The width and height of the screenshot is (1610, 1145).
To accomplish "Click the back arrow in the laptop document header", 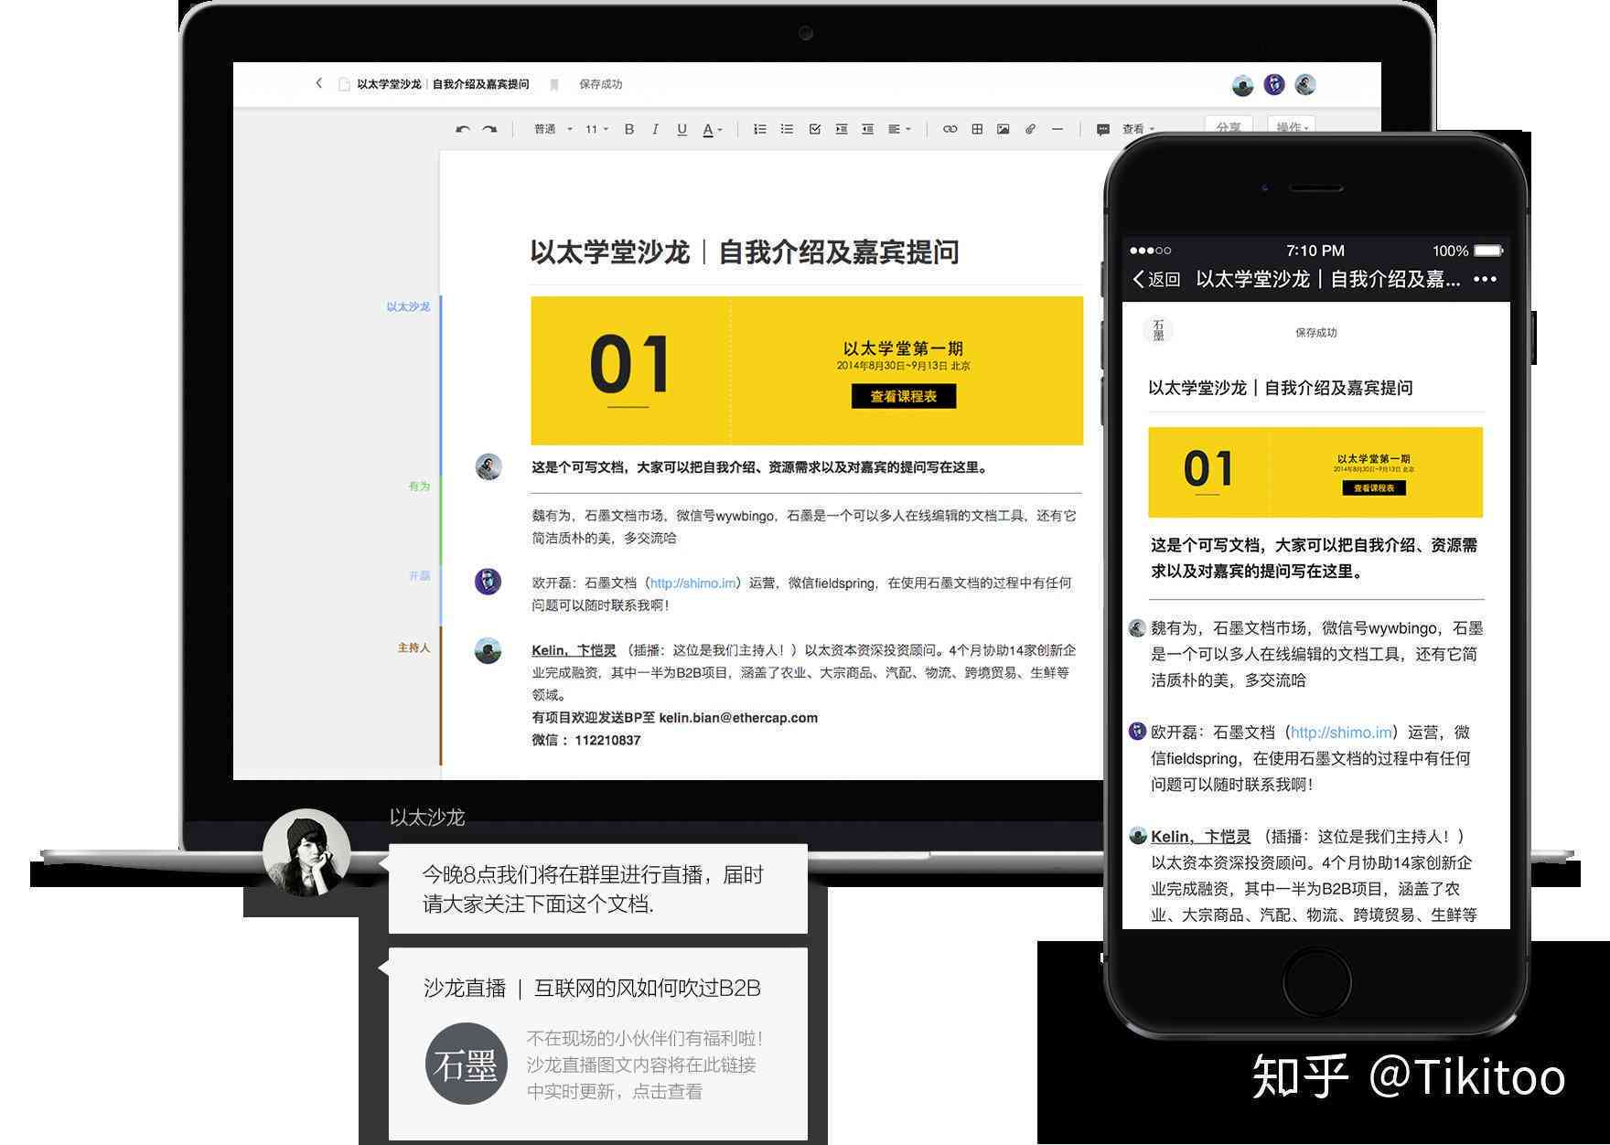I will 318,83.
